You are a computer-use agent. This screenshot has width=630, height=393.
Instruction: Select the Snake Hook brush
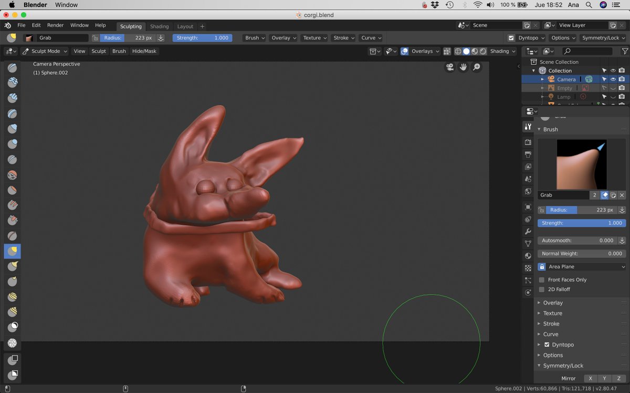click(12, 266)
